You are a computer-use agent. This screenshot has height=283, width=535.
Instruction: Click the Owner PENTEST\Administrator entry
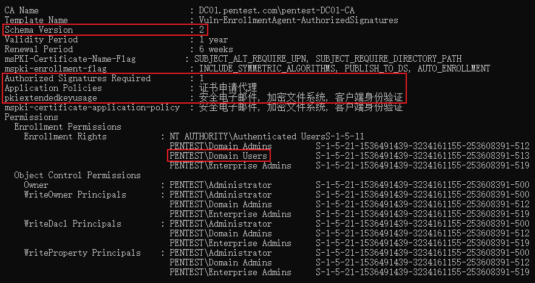[x=221, y=185]
